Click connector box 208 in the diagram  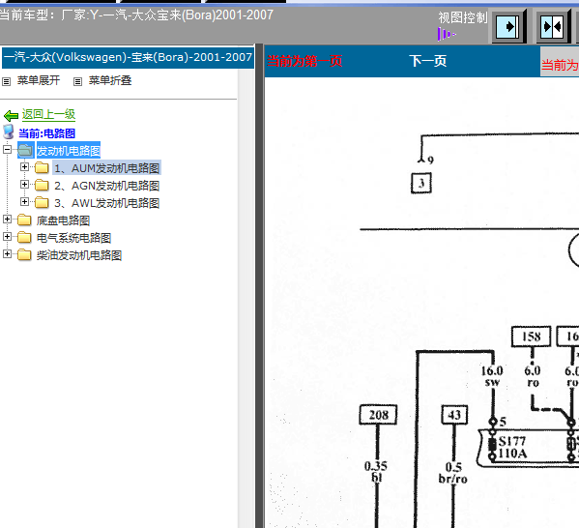click(x=378, y=415)
